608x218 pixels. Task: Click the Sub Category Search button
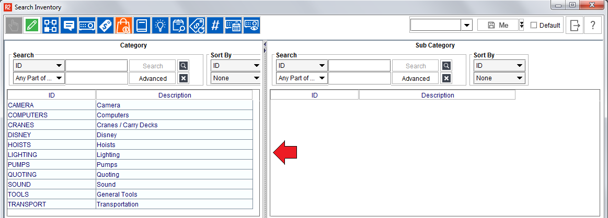[x=416, y=66]
